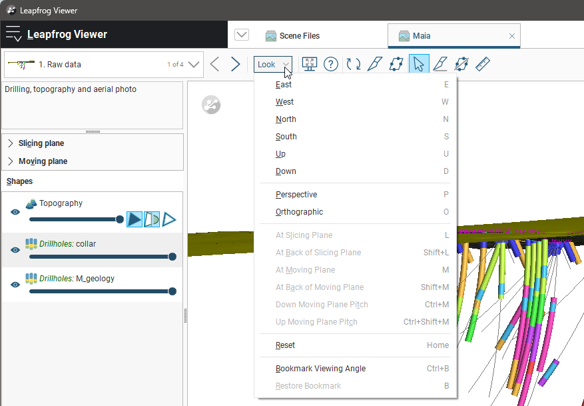584x406 pixels.
Task: Adjust the Topography opacity slider
Action: 77,219
